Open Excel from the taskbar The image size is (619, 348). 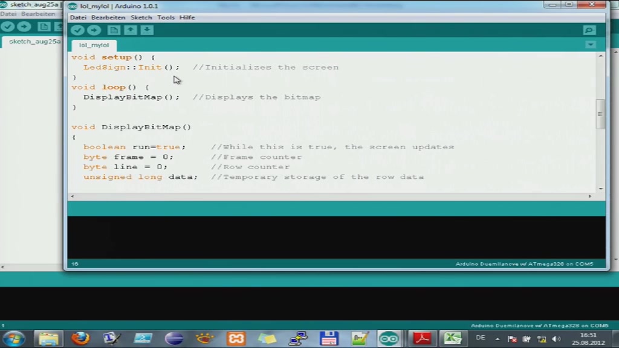pos(452,338)
